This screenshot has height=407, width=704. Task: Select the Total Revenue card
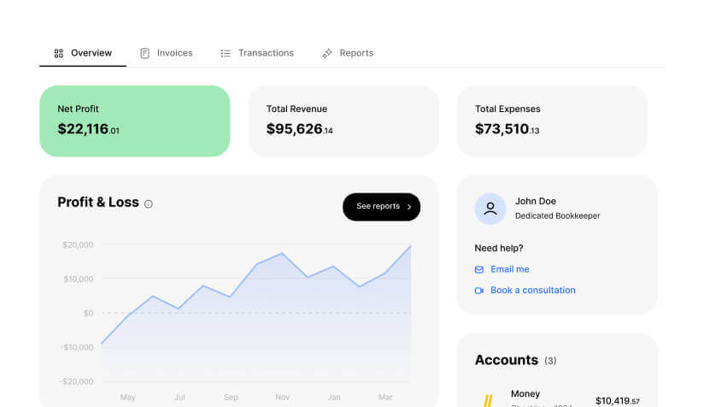click(343, 121)
